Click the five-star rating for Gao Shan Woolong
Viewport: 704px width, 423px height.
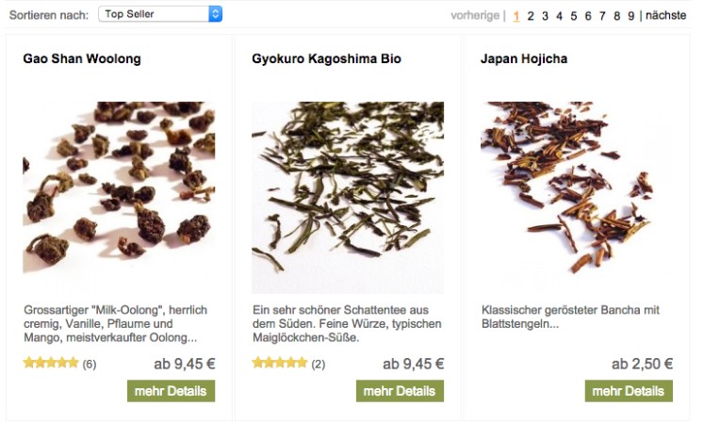(51, 363)
